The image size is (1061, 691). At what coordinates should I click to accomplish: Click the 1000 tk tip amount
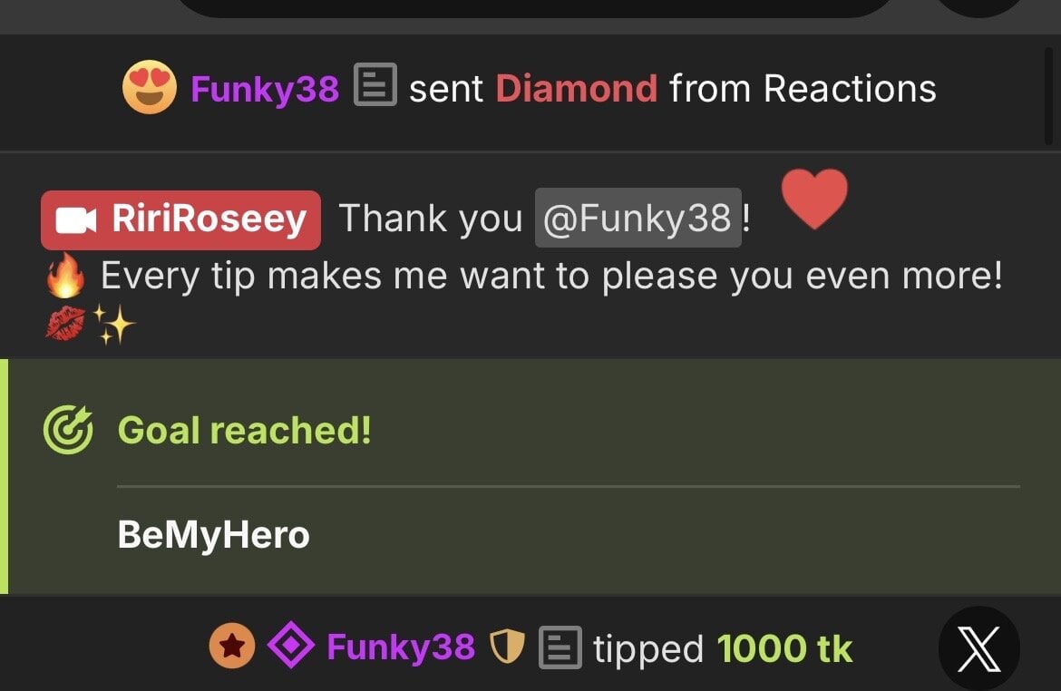pos(784,648)
